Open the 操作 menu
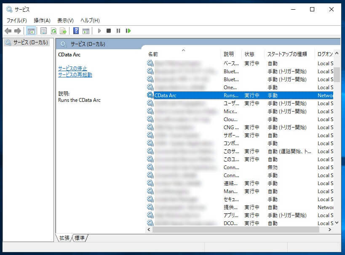Screen dimensions: 345x255 click(x=42, y=20)
